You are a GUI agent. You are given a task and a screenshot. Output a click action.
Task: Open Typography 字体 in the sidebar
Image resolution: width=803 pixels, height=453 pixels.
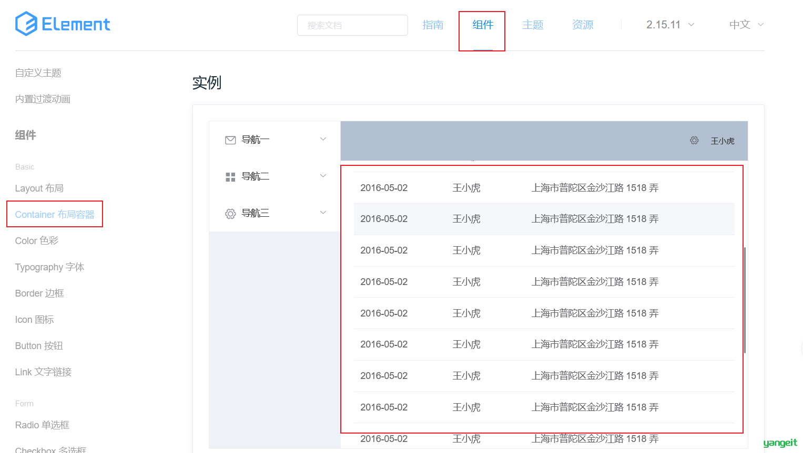[x=50, y=267]
